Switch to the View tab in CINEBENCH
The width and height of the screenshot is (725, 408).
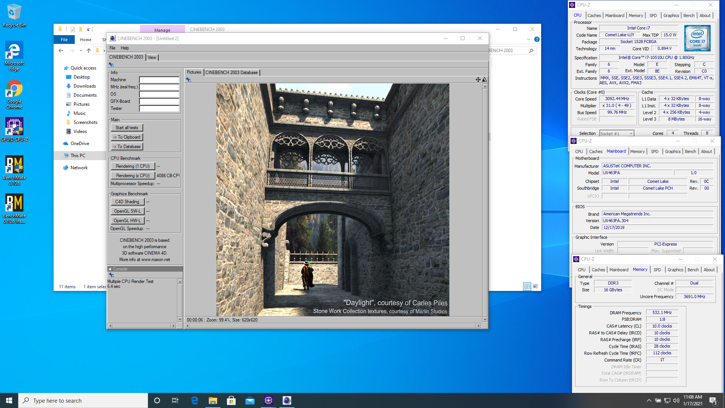point(152,57)
